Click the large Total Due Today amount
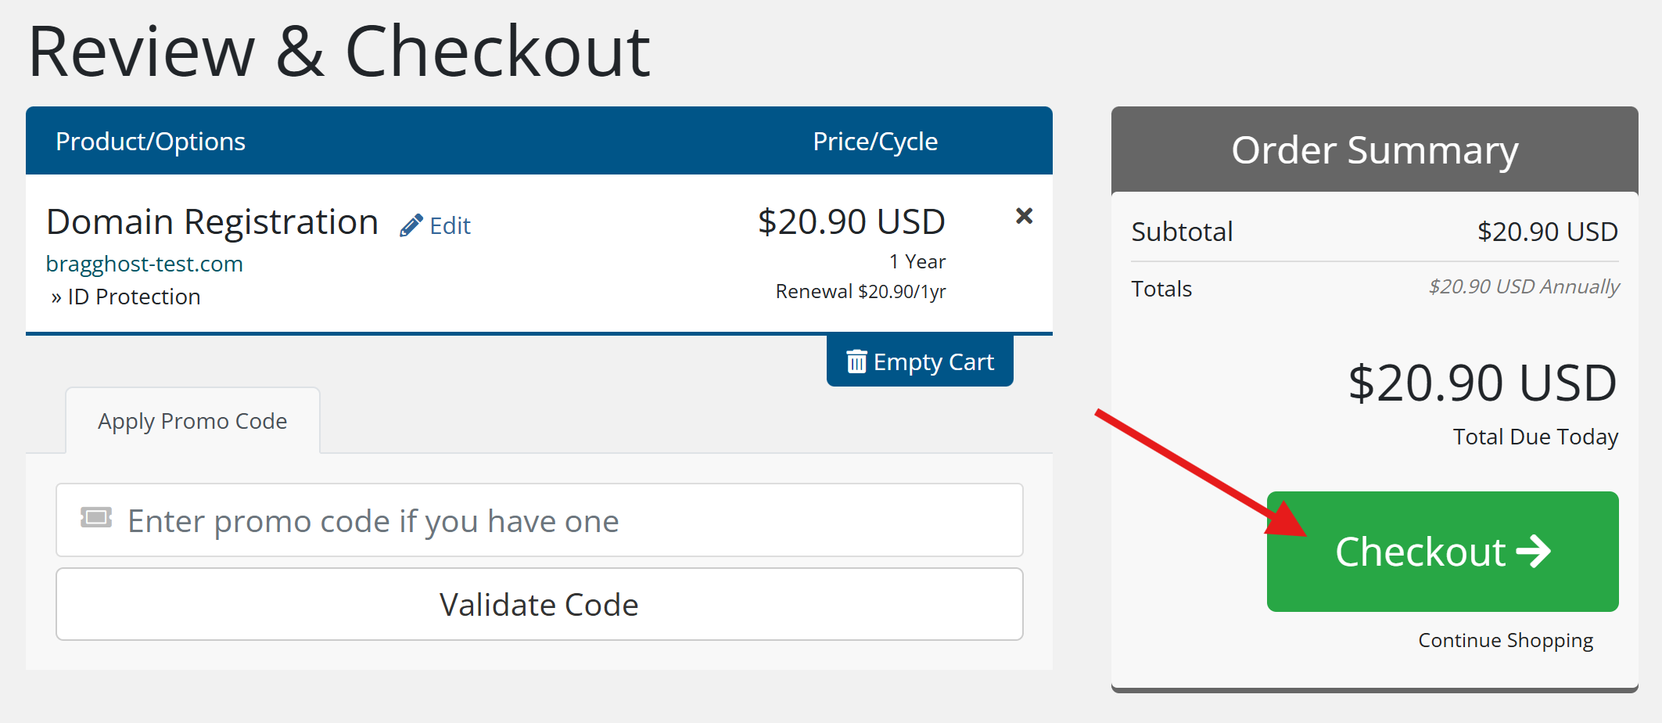 [x=1482, y=383]
